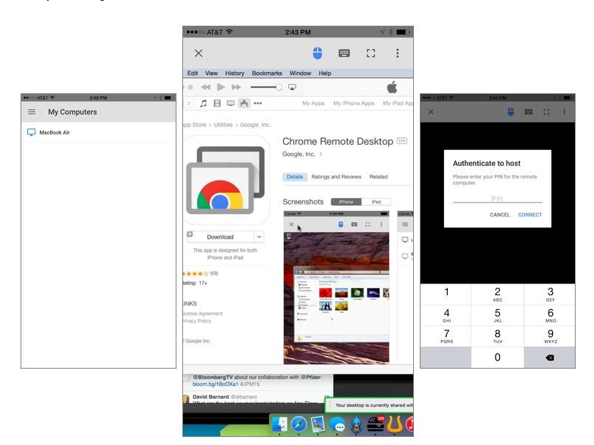Click CONNECT in Authenticate dialog
The image size is (594, 445).
tap(530, 214)
